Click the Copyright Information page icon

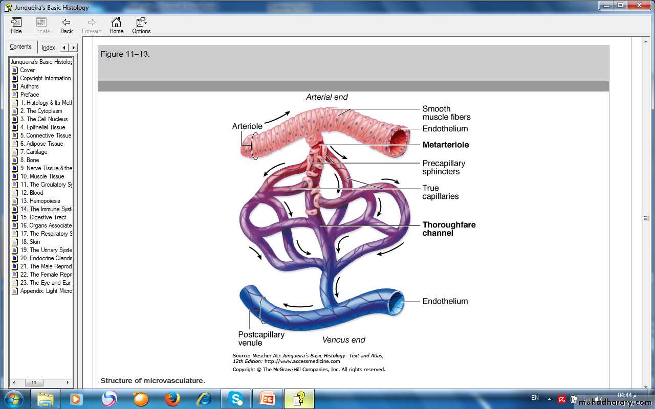coord(15,78)
